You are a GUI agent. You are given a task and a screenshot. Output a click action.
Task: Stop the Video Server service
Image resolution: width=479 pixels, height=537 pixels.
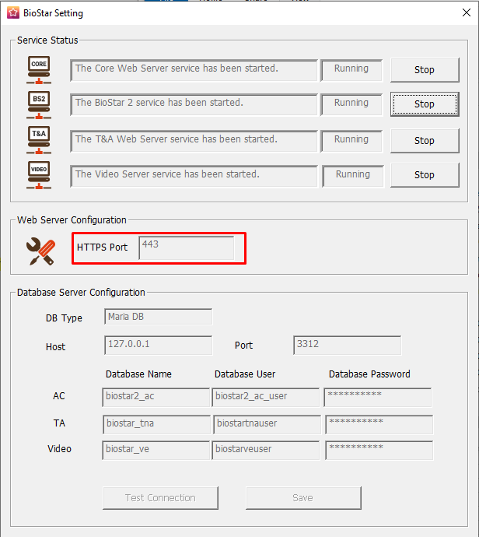tap(424, 175)
